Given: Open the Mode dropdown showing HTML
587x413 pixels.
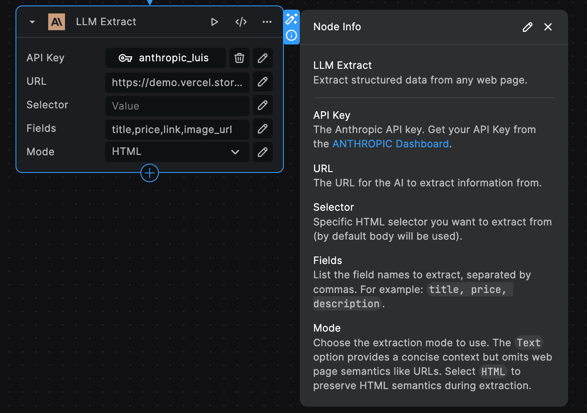Looking at the screenshot, I should point(177,152).
